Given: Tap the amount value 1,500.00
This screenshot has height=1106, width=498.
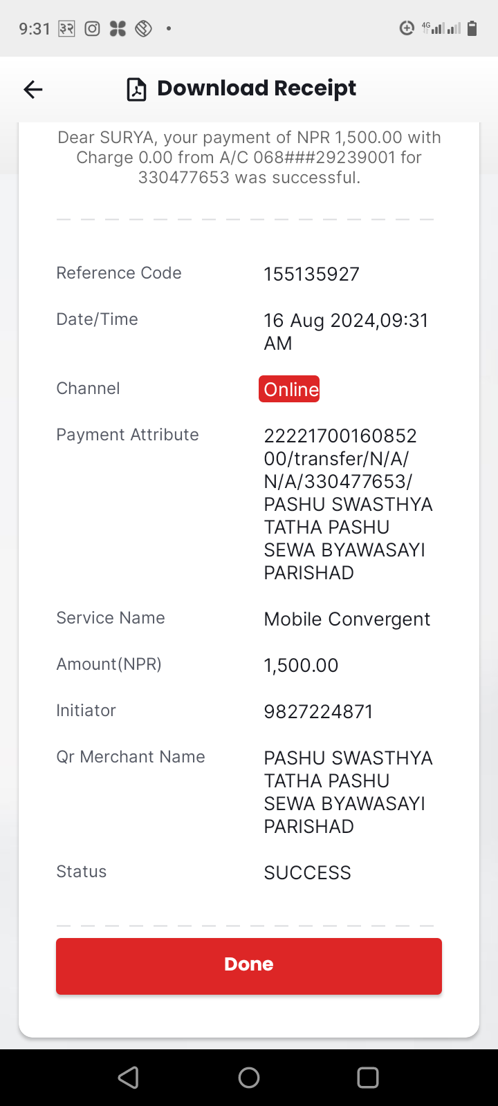Looking at the screenshot, I should [x=301, y=666].
